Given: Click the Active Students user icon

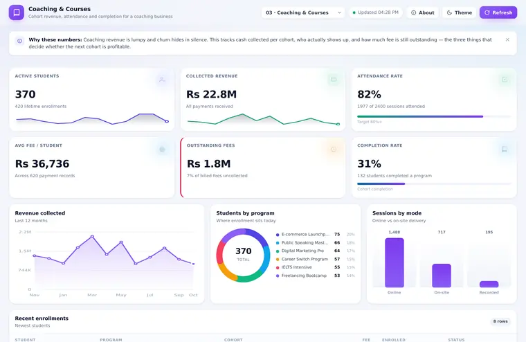Looking at the screenshot, I should pyautogui.click(x=162, y=80).
